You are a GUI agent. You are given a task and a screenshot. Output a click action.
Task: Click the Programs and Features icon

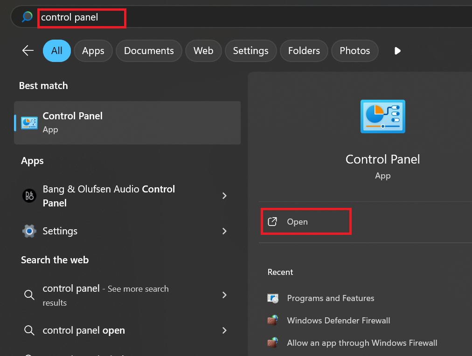[x=273, y=298]
